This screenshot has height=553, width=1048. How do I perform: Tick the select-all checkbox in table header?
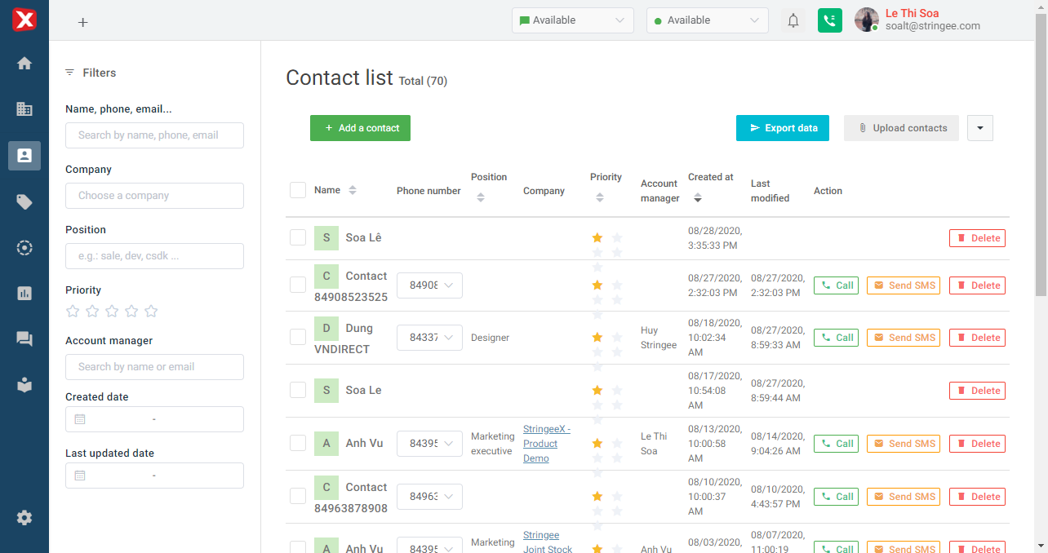coord(298,190)
